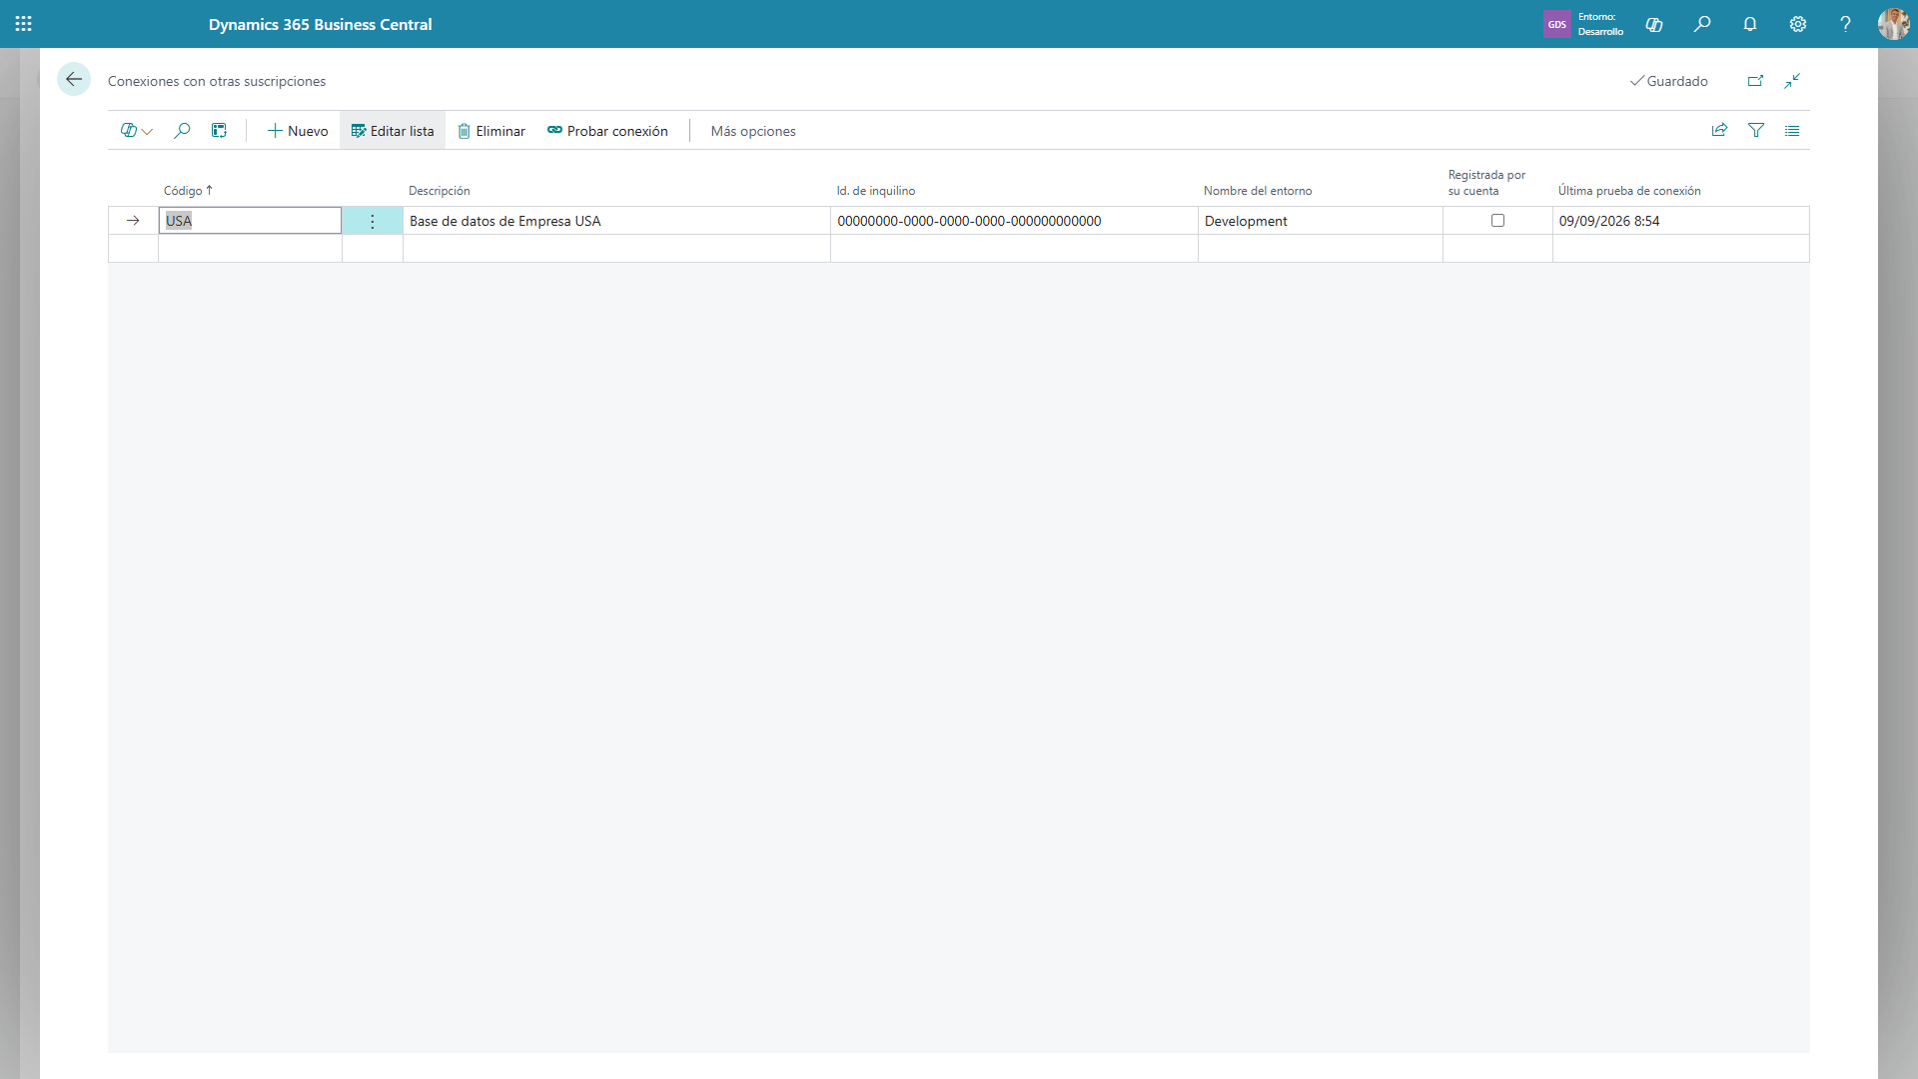Click Última prueba de conexión header
This screenshot has height=1079, width=1918.
pos(1629,191)
